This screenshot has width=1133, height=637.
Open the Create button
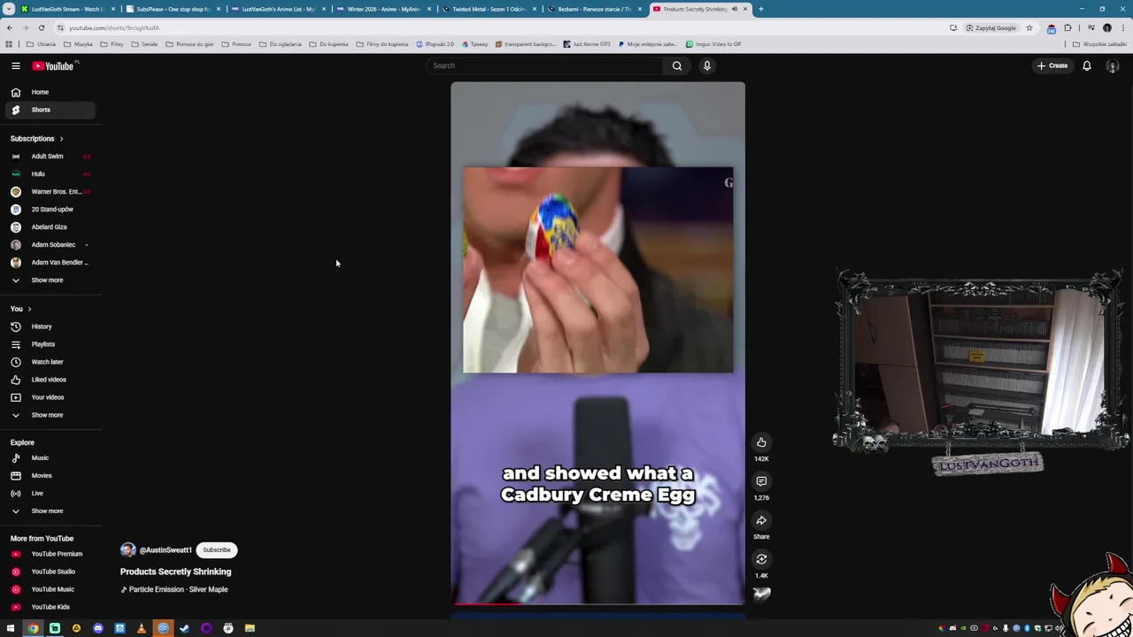click(x=1052, y=65)
